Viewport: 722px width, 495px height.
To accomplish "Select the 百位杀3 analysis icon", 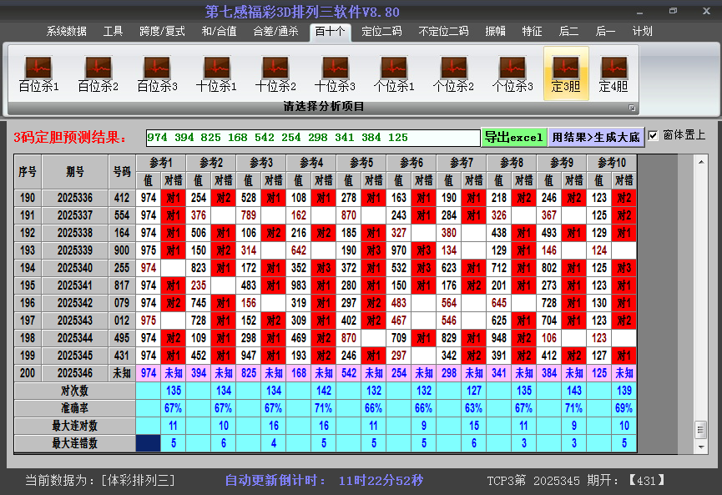I will (x=157, y=73).
